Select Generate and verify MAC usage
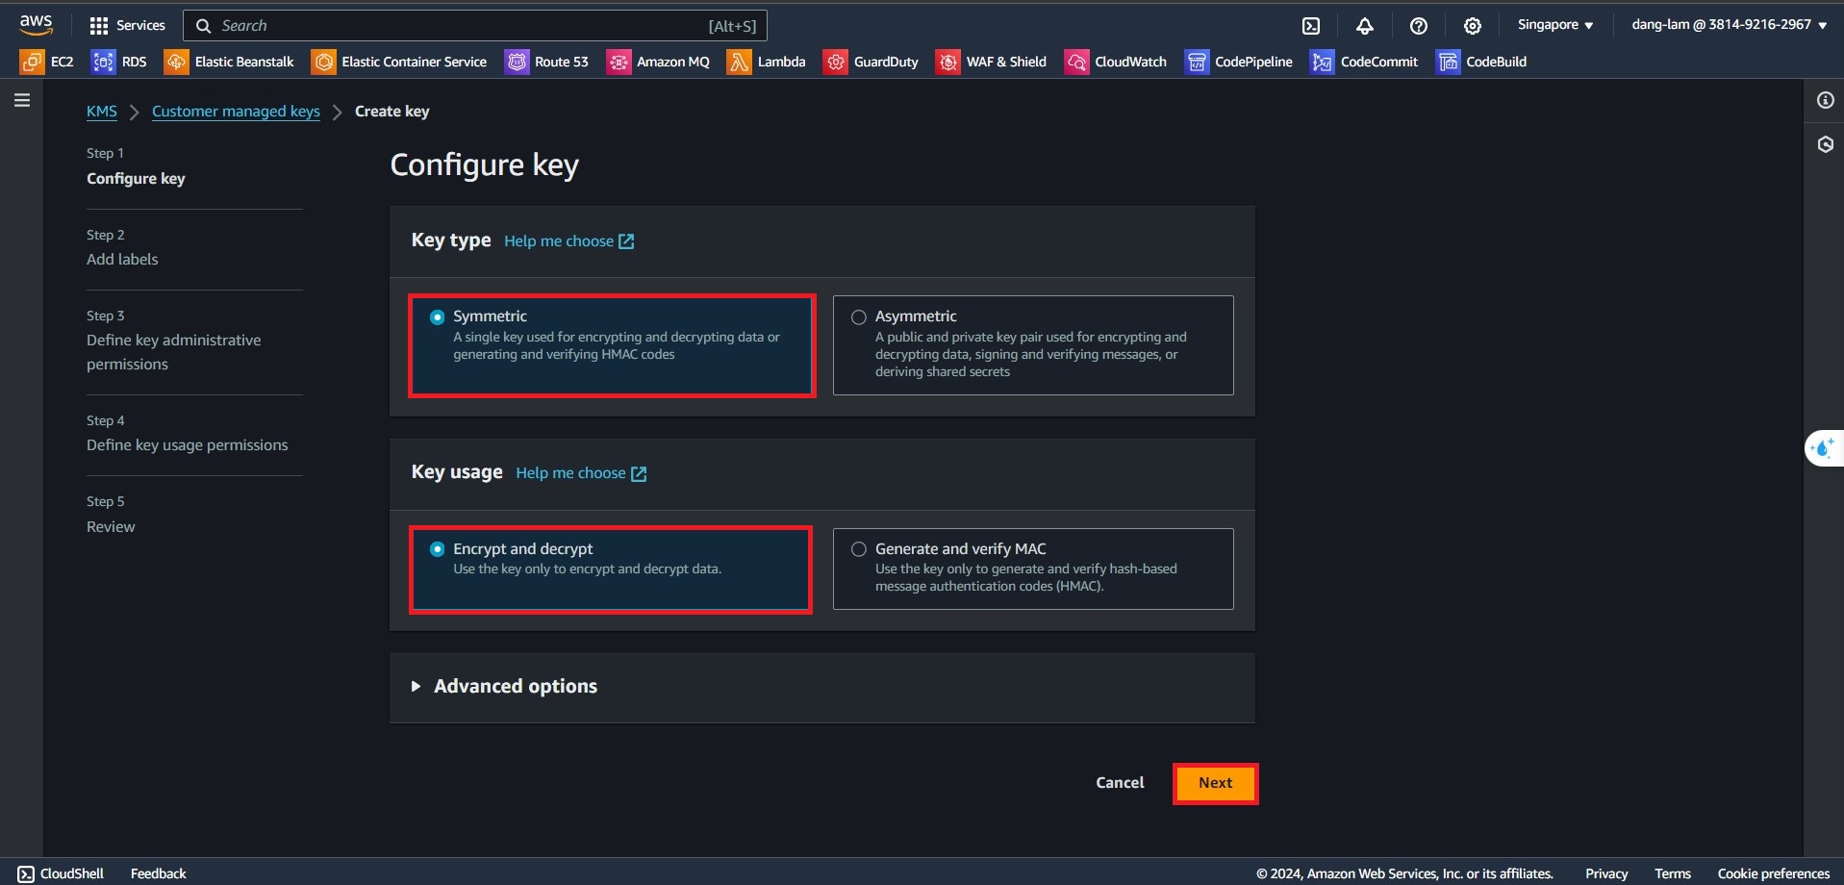1844x885 pixels. click(859, 549)
